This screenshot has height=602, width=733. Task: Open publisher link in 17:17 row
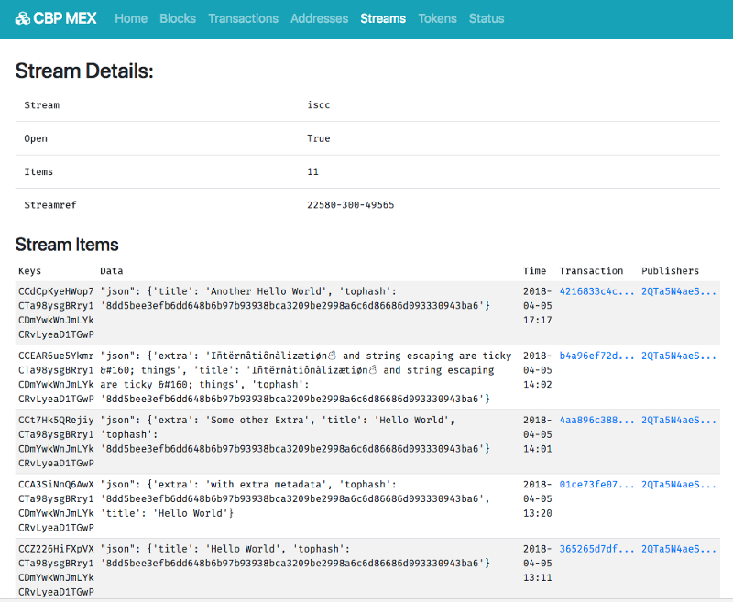tap(679, 291)
